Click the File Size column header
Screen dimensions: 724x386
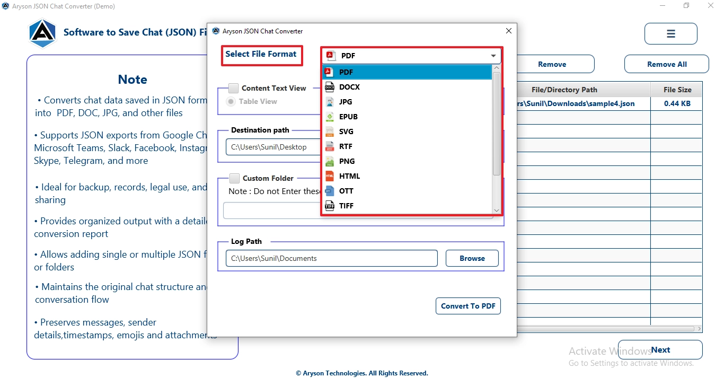tap(677, 90)
